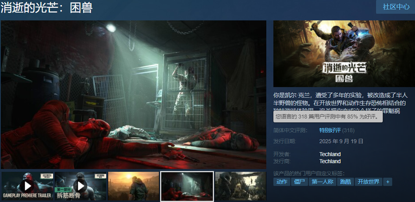This screenshot has width=415, height=202.
Task: Click the release date 2025 年 9 月 19 日
Action: point(341,141)
